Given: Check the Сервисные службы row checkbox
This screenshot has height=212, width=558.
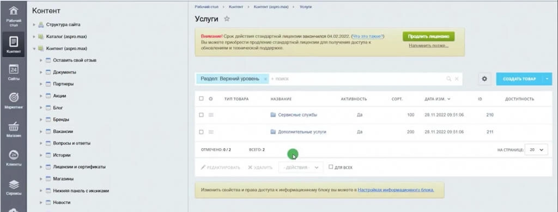Looking at the screenshot, I should click(201, 115).
